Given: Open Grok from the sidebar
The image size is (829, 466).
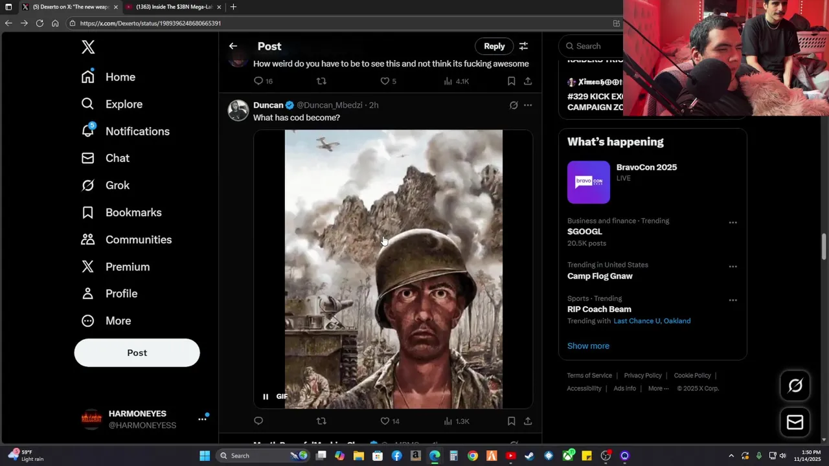Looking at the screenshot, I should (x=106, y=185).
